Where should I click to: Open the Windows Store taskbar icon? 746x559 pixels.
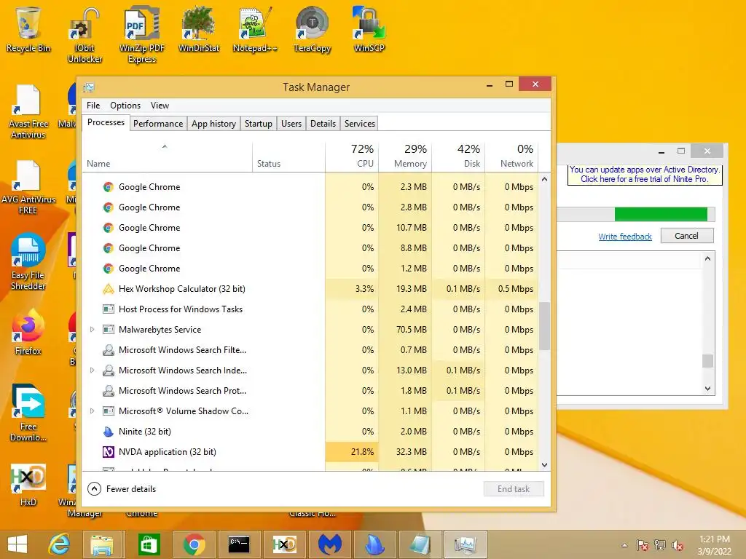click(148, 544)
